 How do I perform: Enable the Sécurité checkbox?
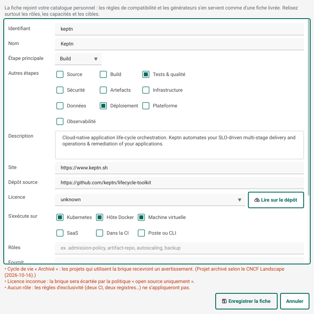click(x=60, y=90)
